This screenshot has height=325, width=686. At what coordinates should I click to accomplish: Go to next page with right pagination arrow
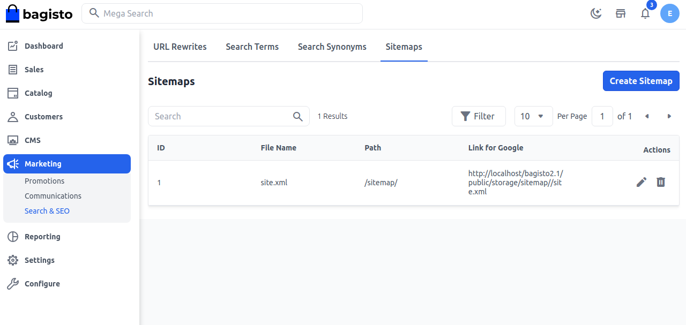(x=669, y=116)
